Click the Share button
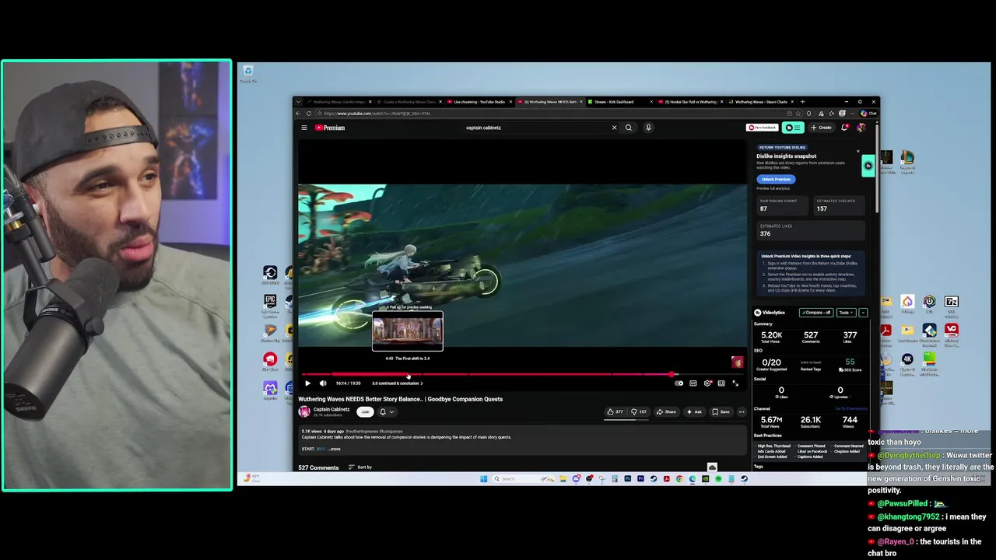This screenshot has width=996, height=560. point(666,411)
